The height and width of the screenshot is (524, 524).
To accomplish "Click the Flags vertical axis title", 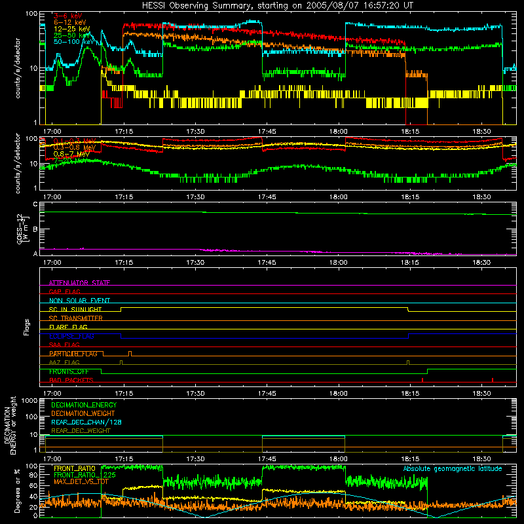I will click(26, 327).
